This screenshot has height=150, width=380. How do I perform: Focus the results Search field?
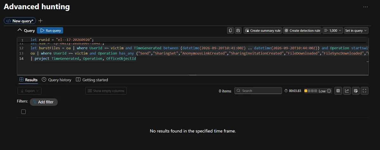(x=258, y=91)
